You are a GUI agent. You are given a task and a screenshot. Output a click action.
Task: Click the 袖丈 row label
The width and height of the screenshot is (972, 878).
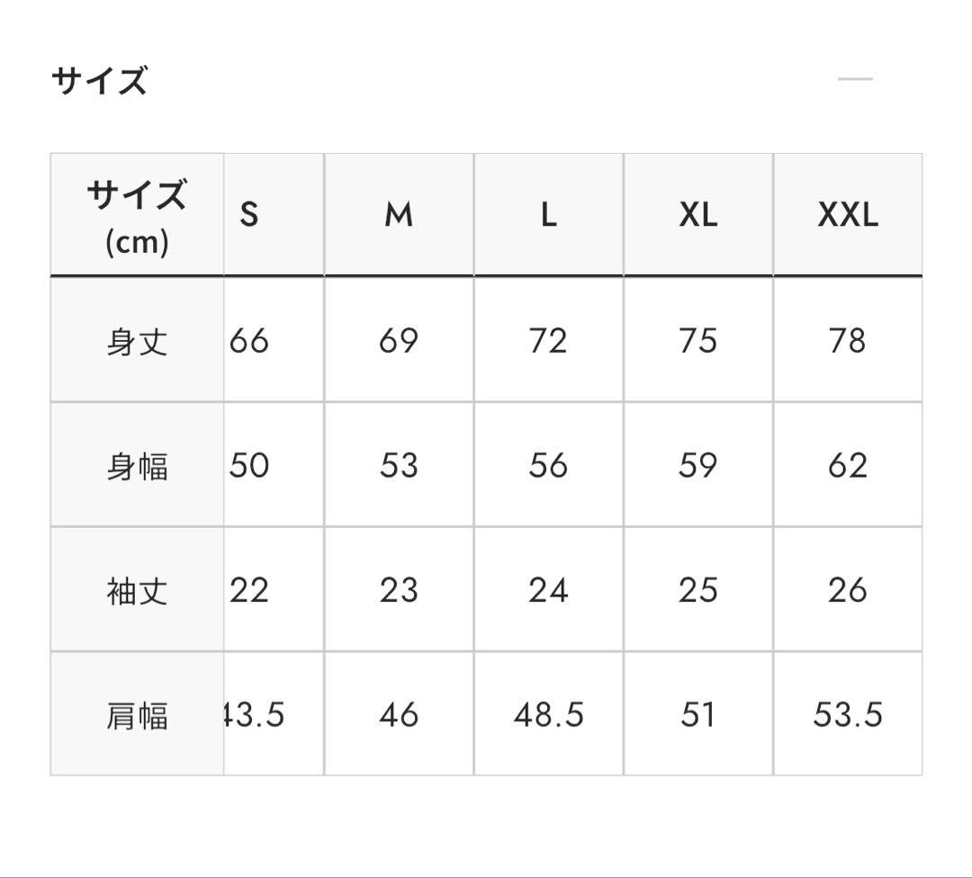[137, 589]
